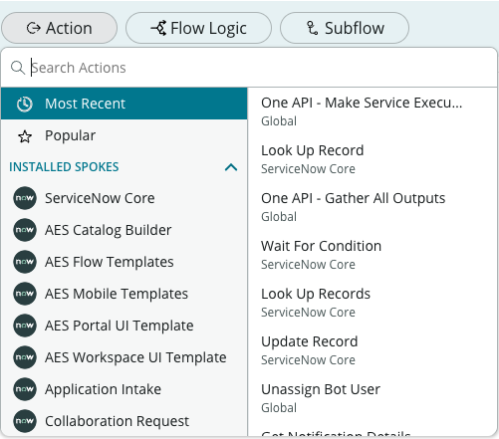Choose the Look Up Records action
The width and height of the screenshot is (499, 439).
pos(373,303)
